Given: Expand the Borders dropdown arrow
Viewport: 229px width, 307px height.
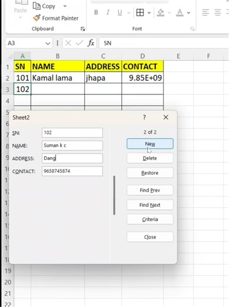Looking at the screenshot, I should (x=149, y=13).
